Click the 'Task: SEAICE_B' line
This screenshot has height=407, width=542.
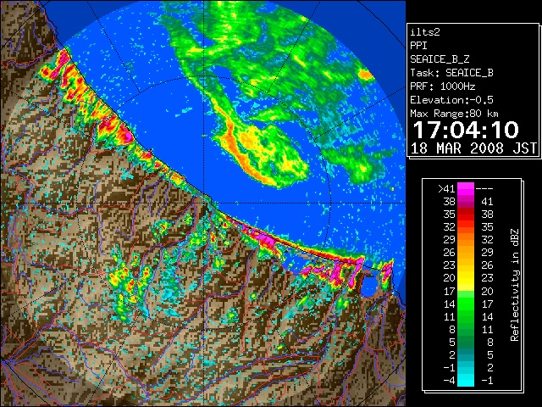pyautogui.click(x=451, y=73)
